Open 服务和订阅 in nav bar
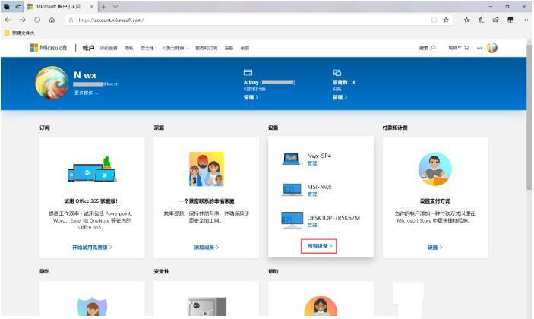Screen dimensions: 534x319 pos(207,49)
